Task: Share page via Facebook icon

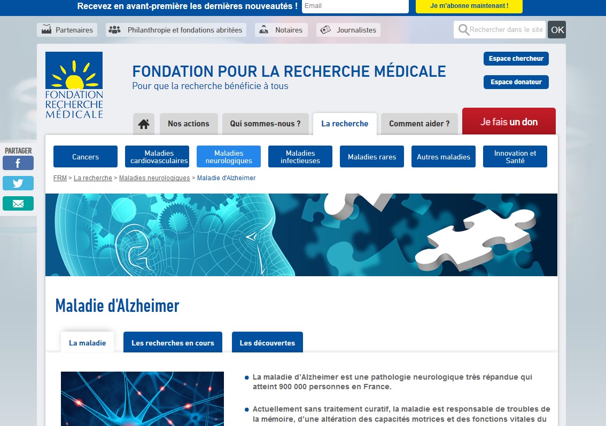Action: click(x=18, y=163)
